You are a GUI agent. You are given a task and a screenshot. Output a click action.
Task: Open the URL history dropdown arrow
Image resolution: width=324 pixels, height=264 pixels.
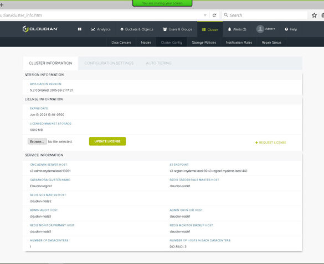(x=205, y=15)
